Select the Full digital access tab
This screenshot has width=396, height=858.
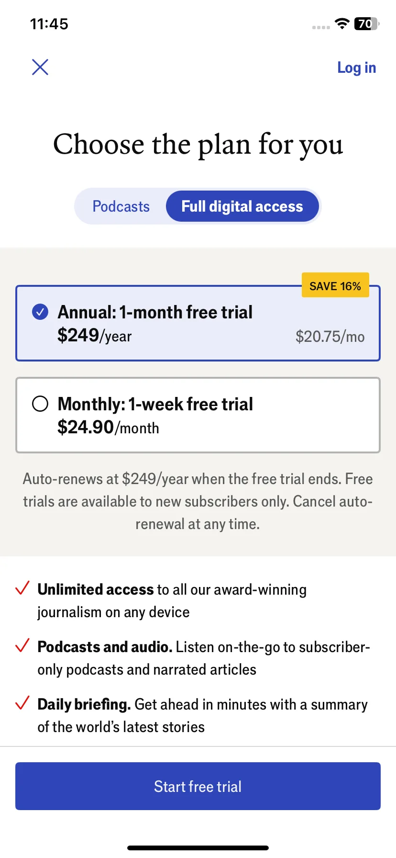tap(242, 206)
